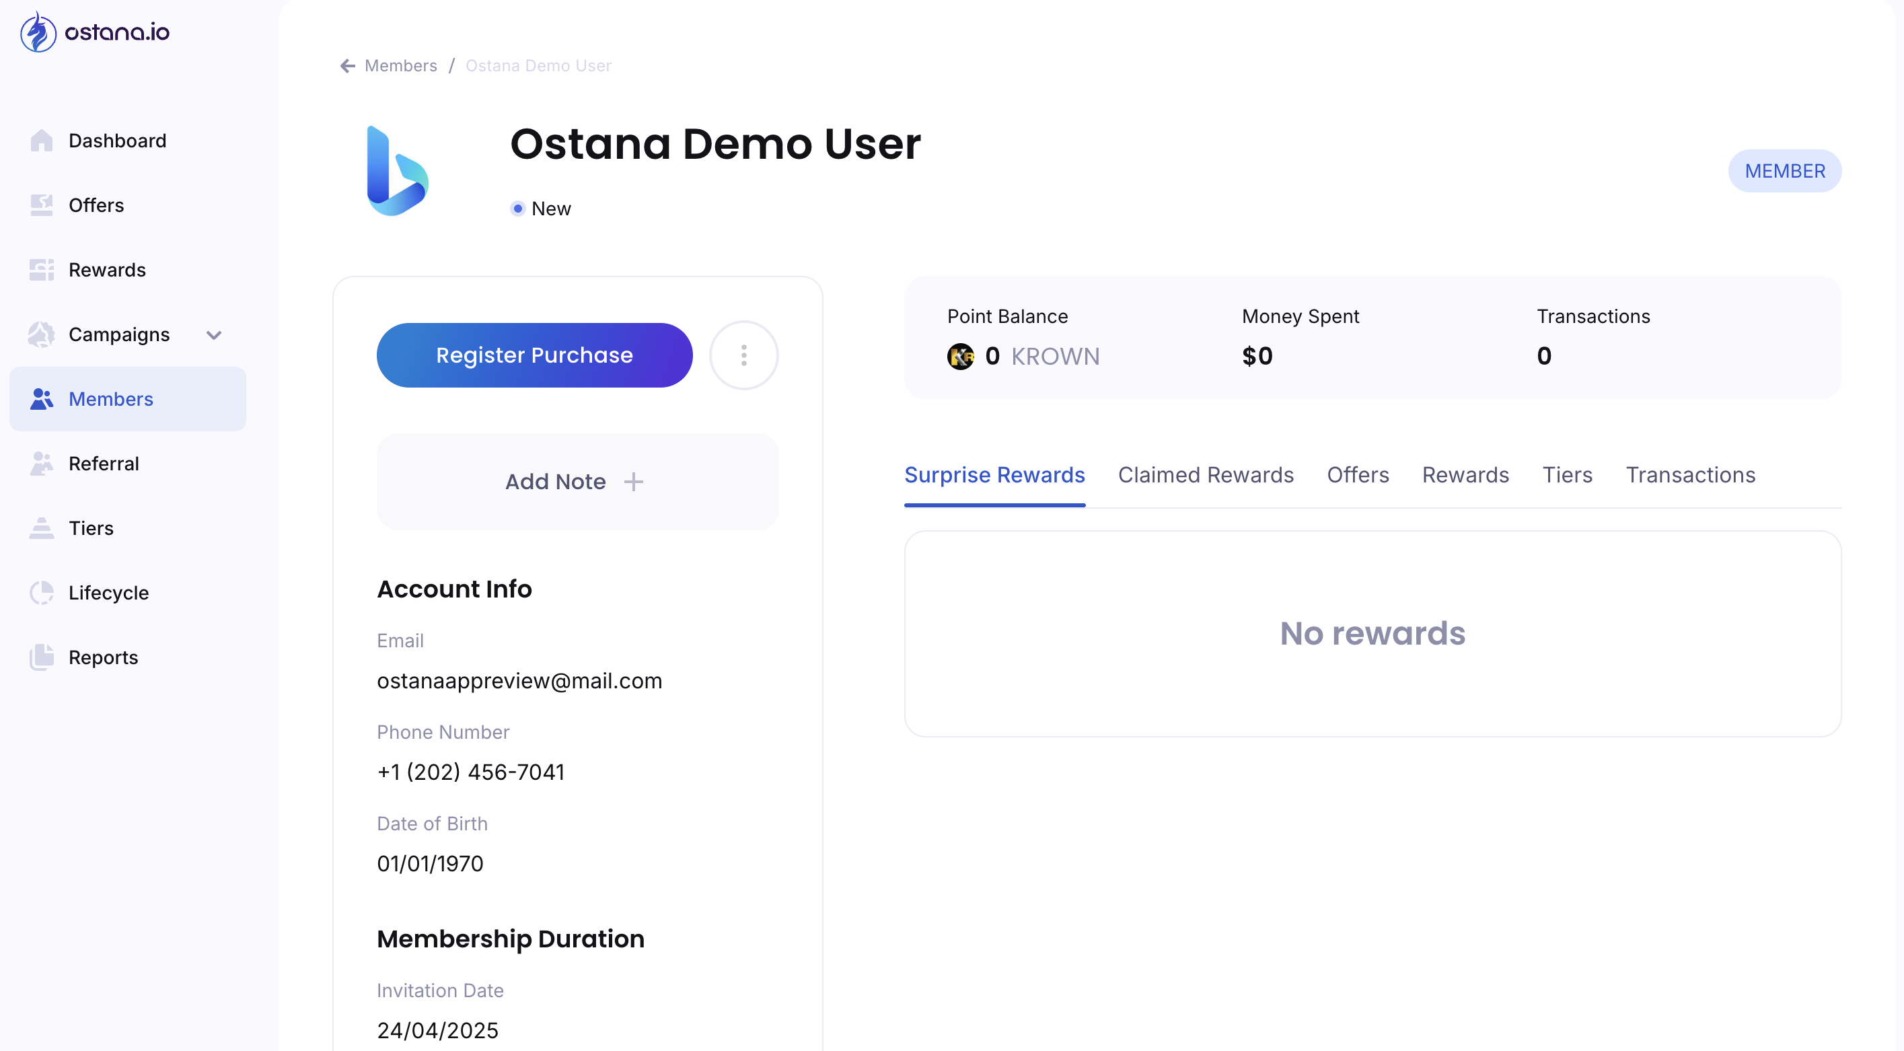Click the Add Note button

point(577,482)
